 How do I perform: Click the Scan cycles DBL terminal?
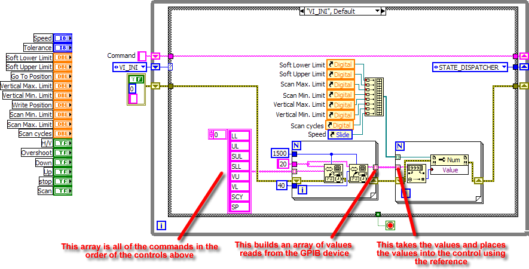pyautogui.click(x=63, y=134)
